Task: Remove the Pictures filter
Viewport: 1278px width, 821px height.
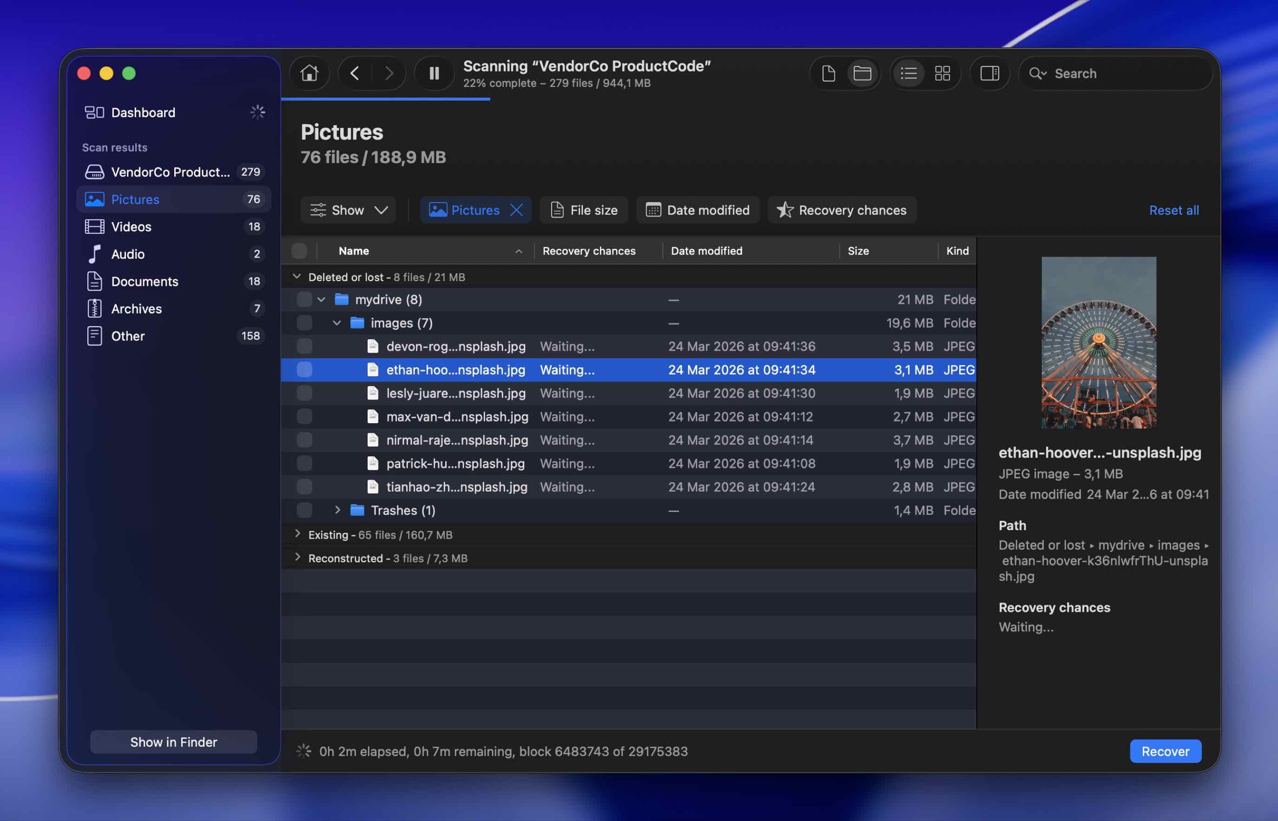Action: [516, 210]
